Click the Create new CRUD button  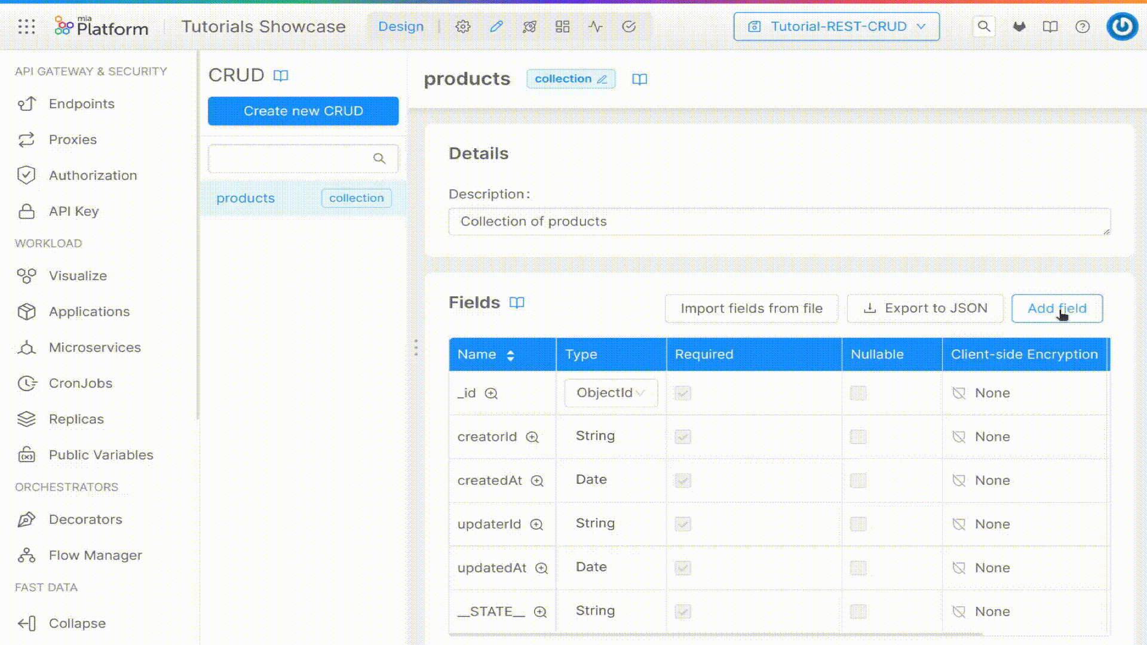tap(303, 111)
